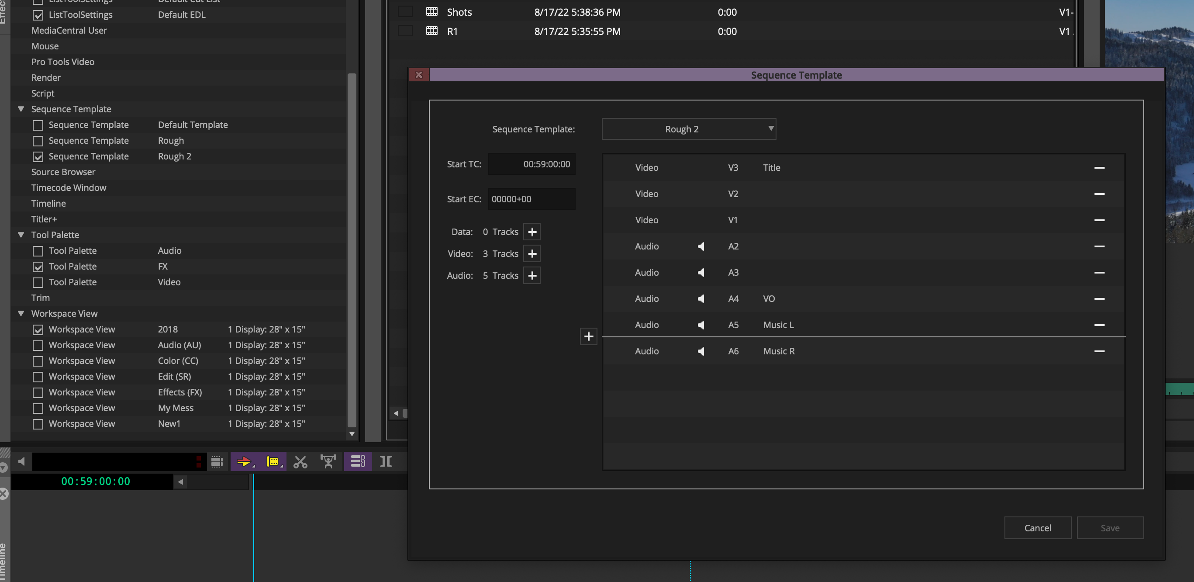The image size is (1194, 582).
Task: Collapse the Tool Palette section
Action: tap(21, 235)
